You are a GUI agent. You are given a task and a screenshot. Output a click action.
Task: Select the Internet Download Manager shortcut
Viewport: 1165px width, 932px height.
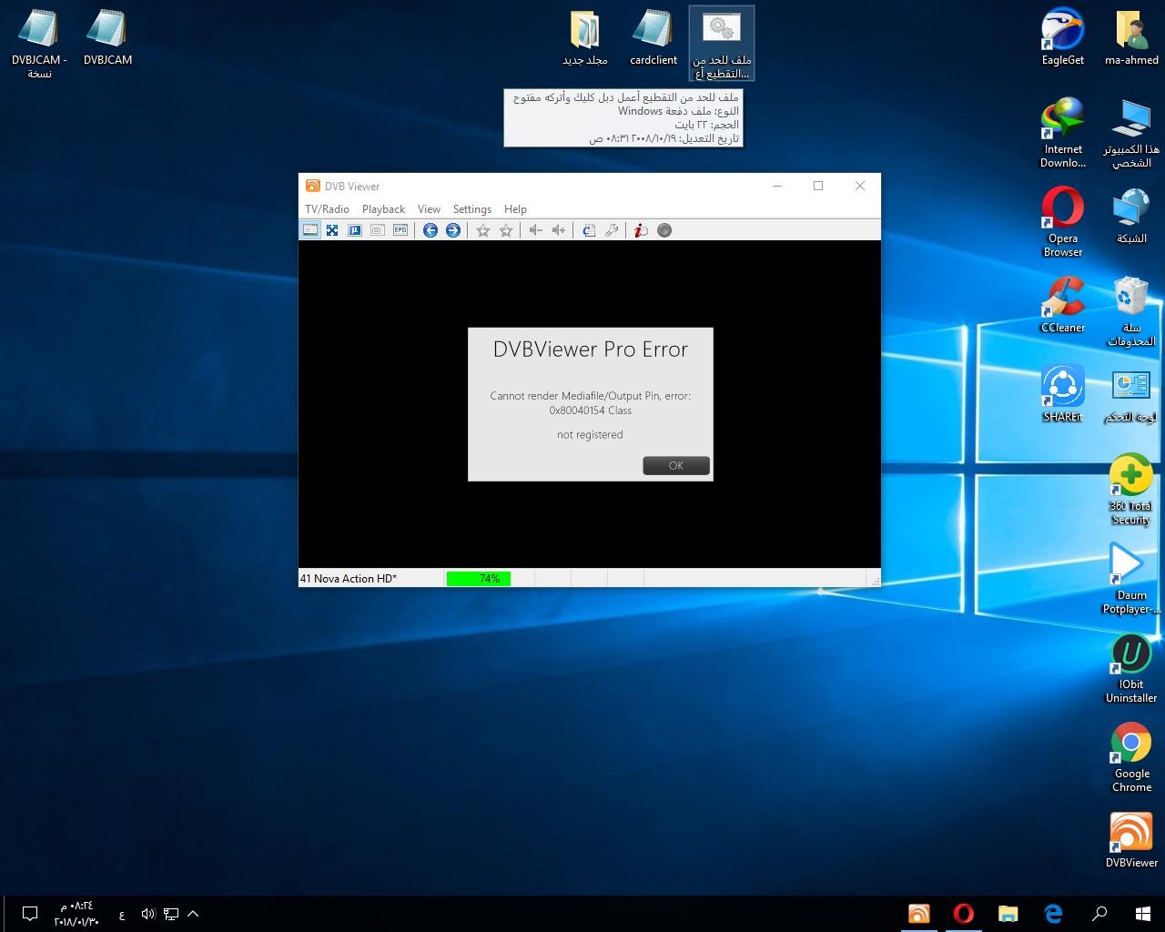[x=1063, y=133]
